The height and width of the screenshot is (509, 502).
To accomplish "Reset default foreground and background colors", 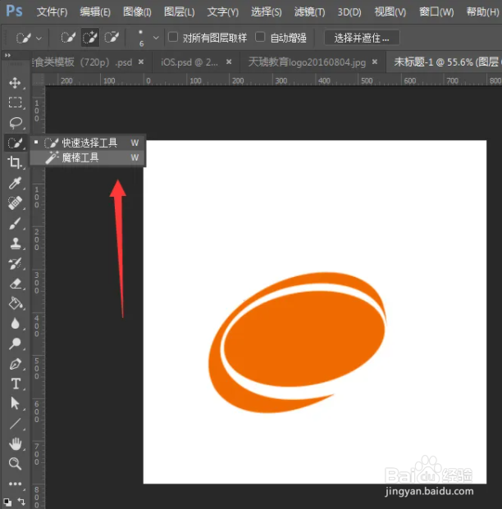I will click(x=7, y=502).
